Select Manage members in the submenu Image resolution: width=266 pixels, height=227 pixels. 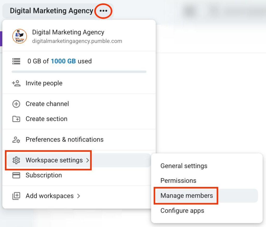point(207,196)
